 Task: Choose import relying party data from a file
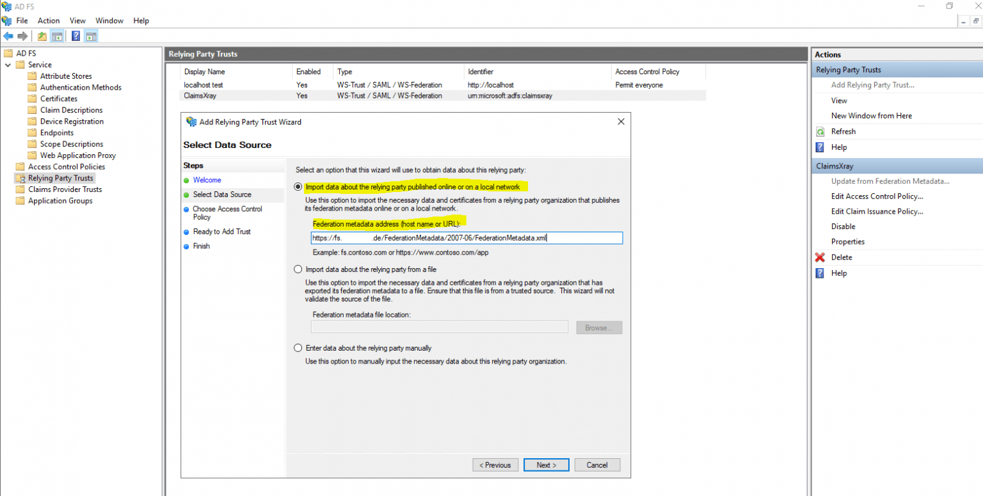[x=298, y=269]
